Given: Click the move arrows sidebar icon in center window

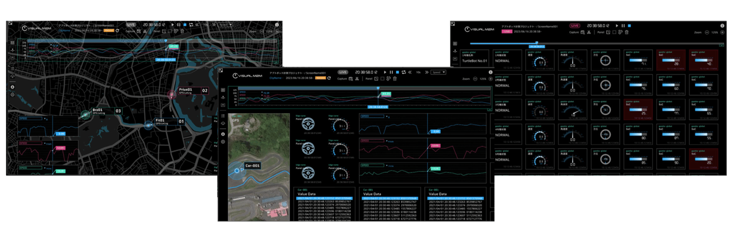Looking at the screenshot, I should [223, 97].
